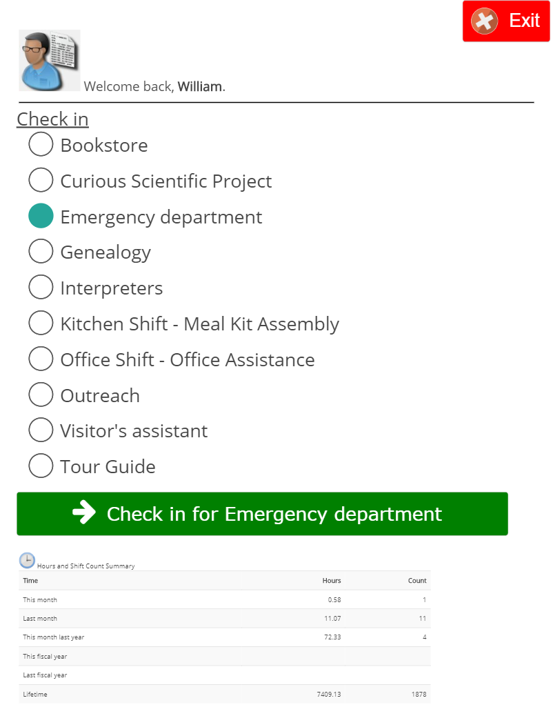Click William's user avatar picture
This screenshot has height=707, width=553.
(50, 61)
